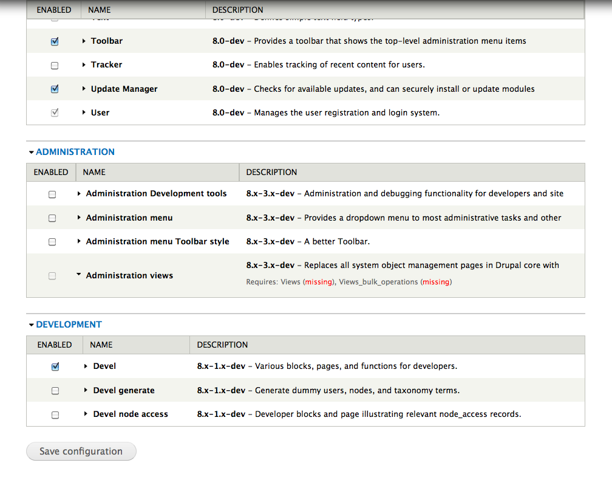
Task: Collapse the DEVELOPMENT section triangle
Action: click(x=31, y=325)
